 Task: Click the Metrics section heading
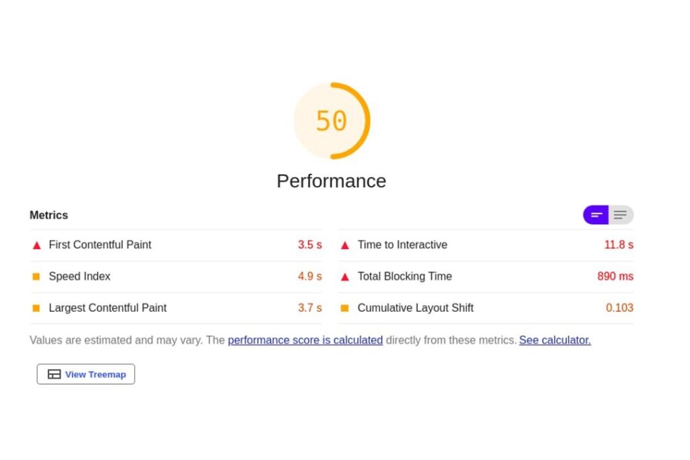pos(49,215)
